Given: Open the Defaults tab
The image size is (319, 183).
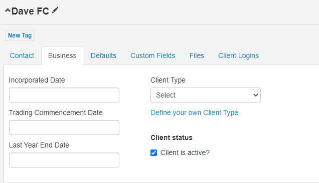Looking at the screenshot, I should pos(103,55).
